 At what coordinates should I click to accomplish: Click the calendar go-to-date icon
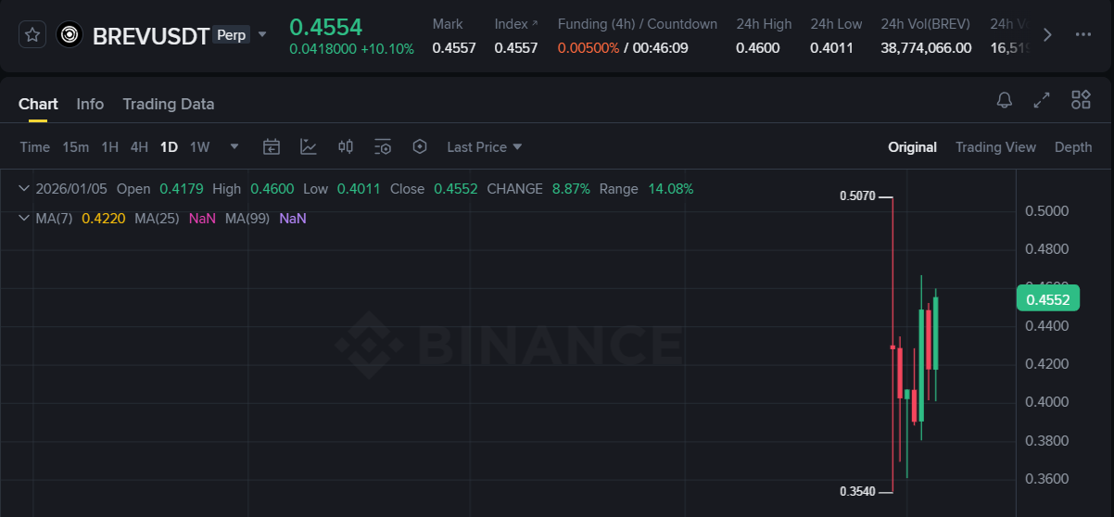point(272,146)
